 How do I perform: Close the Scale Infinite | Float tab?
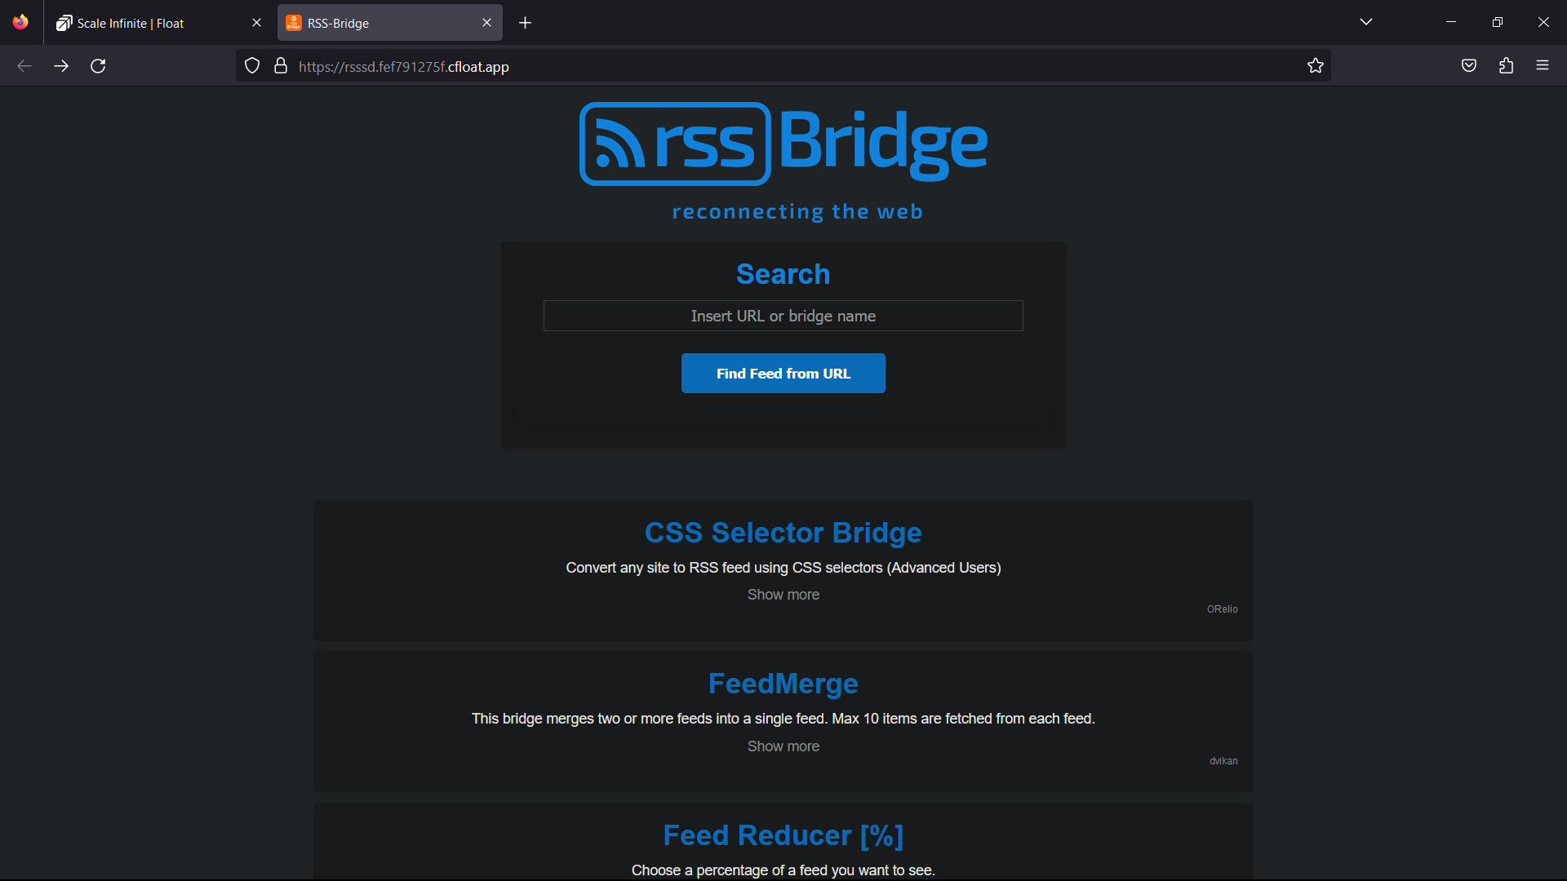pyautogui.click(x=256, y=23)
